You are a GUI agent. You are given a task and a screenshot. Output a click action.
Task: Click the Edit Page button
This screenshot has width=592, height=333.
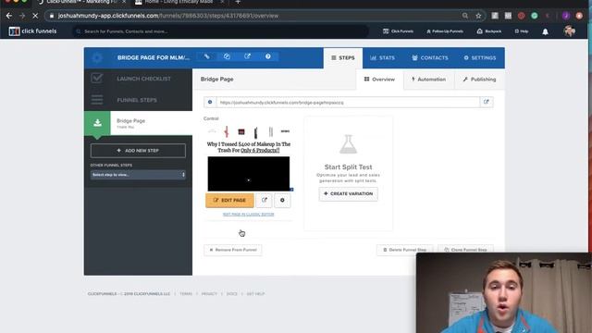pyautogui.click(x=229, y=200)
